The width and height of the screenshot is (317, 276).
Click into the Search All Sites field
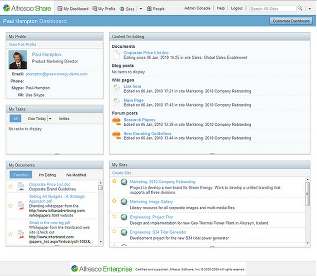point(272,8)
